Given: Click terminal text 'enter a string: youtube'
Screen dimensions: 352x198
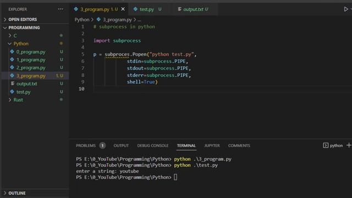Looking at the screenshot, I should tap(107, 171).
